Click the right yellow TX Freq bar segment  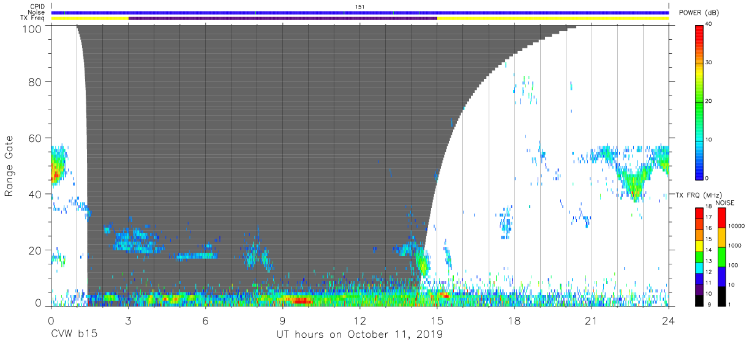[553, 18]
